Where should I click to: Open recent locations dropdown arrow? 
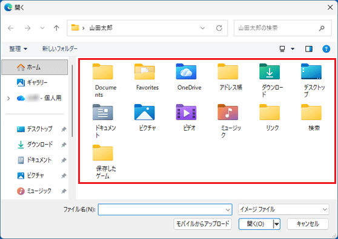pyautogui.click(x=42, y=28)
